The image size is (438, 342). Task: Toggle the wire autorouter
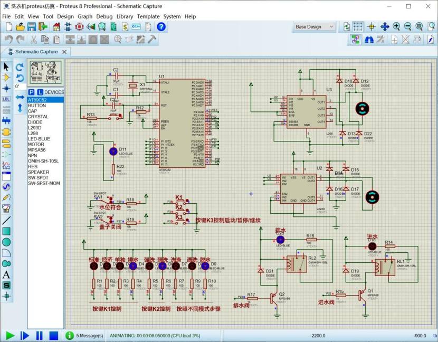355,40
